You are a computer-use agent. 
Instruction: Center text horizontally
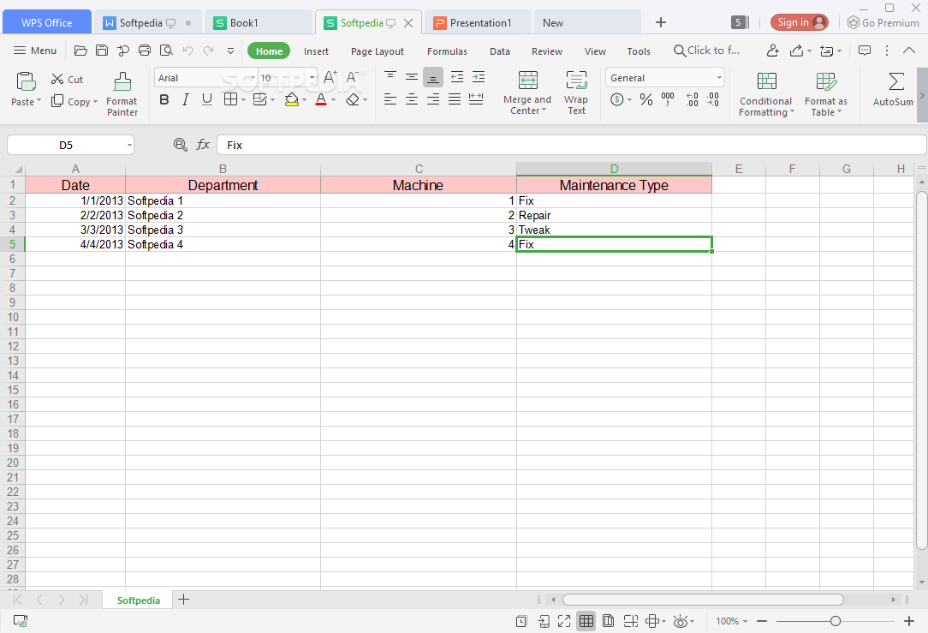point(411,99)
